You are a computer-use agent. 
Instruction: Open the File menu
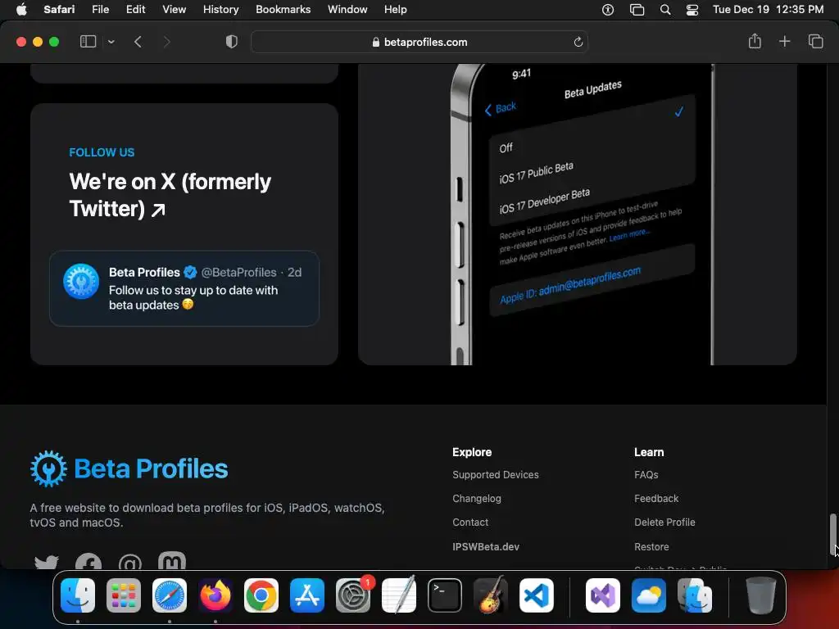100,9
